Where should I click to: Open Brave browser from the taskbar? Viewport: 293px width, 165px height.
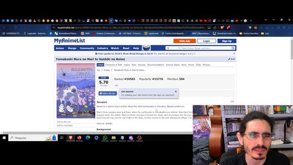pos(71,138)
